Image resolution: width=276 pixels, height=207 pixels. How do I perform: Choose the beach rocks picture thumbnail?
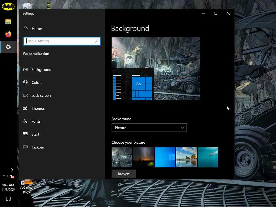coord(187,157)
